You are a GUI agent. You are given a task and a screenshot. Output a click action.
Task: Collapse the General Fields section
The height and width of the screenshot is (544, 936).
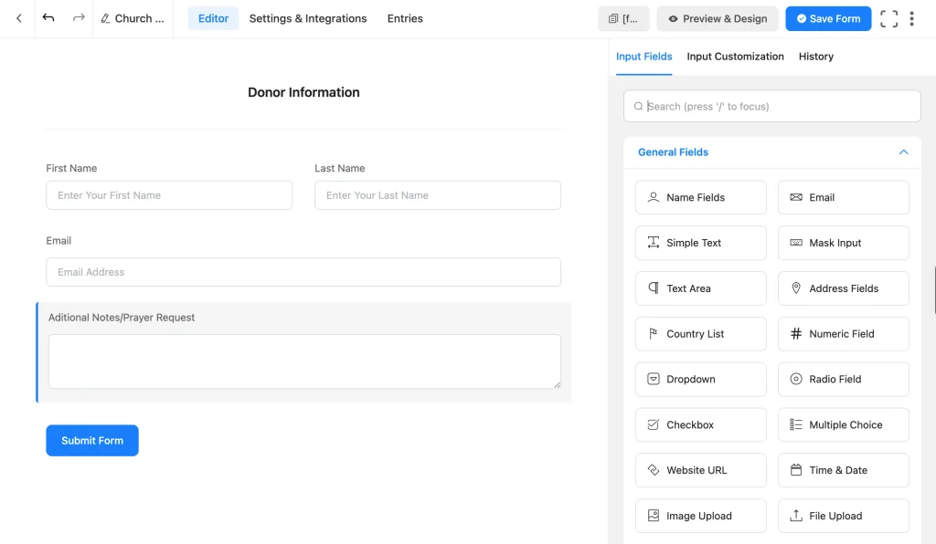coord(903,152)
